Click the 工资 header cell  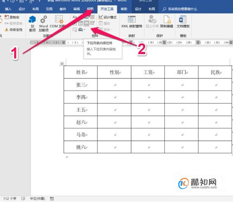[x=148, y=72]
